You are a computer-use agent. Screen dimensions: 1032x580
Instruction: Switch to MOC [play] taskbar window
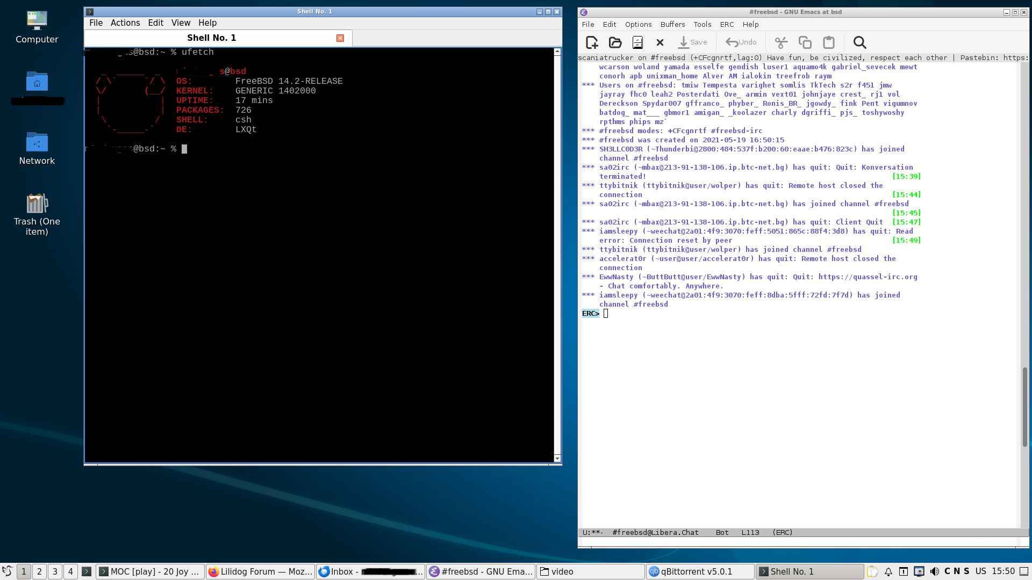[150, 571]
